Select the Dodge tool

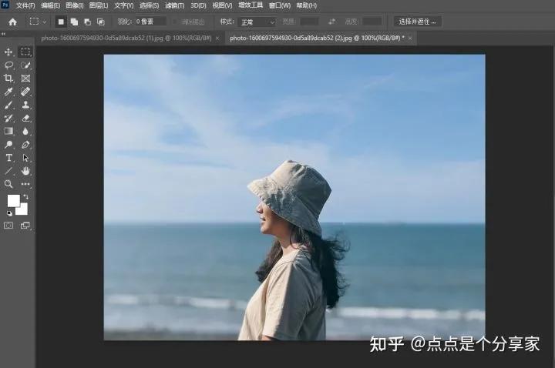tap(8, 144)
